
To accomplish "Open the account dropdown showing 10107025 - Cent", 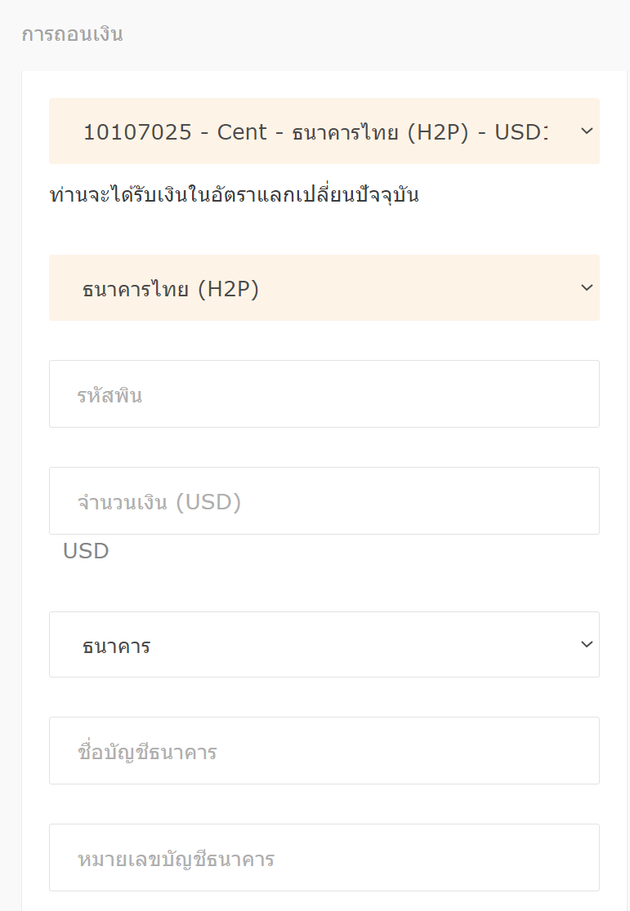I will coord(324,131).
